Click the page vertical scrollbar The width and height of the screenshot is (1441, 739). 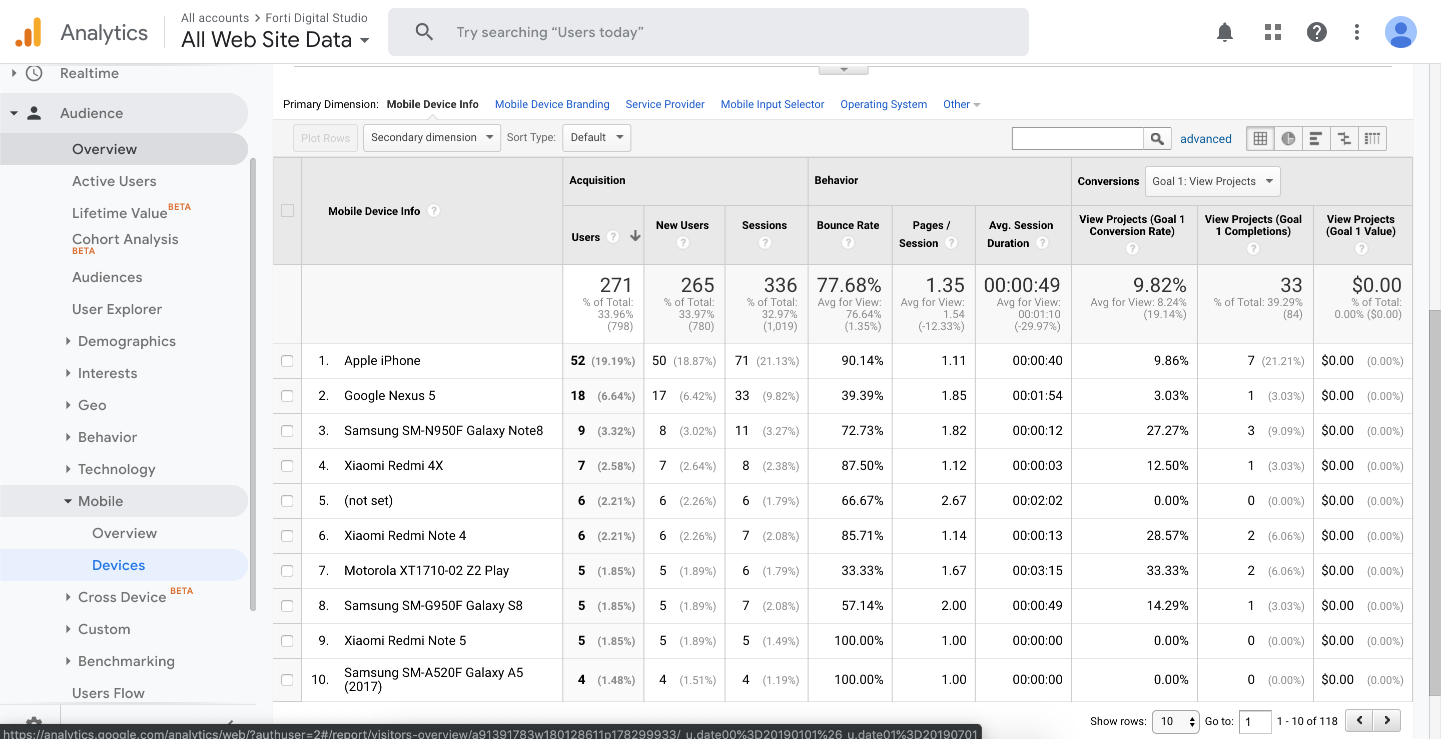[1434, 503]
